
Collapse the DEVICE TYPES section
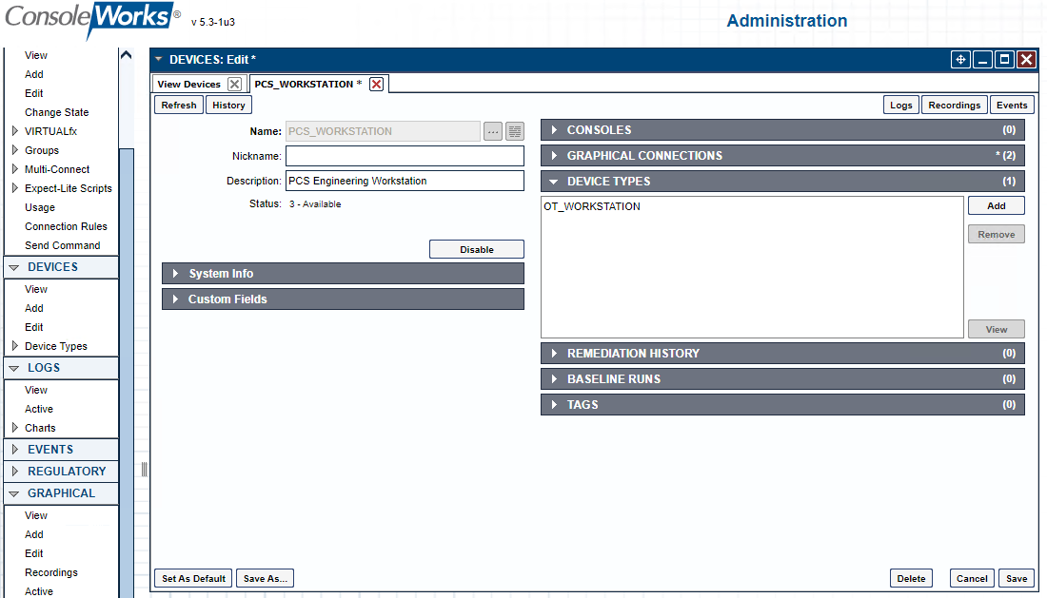point(554,182)
